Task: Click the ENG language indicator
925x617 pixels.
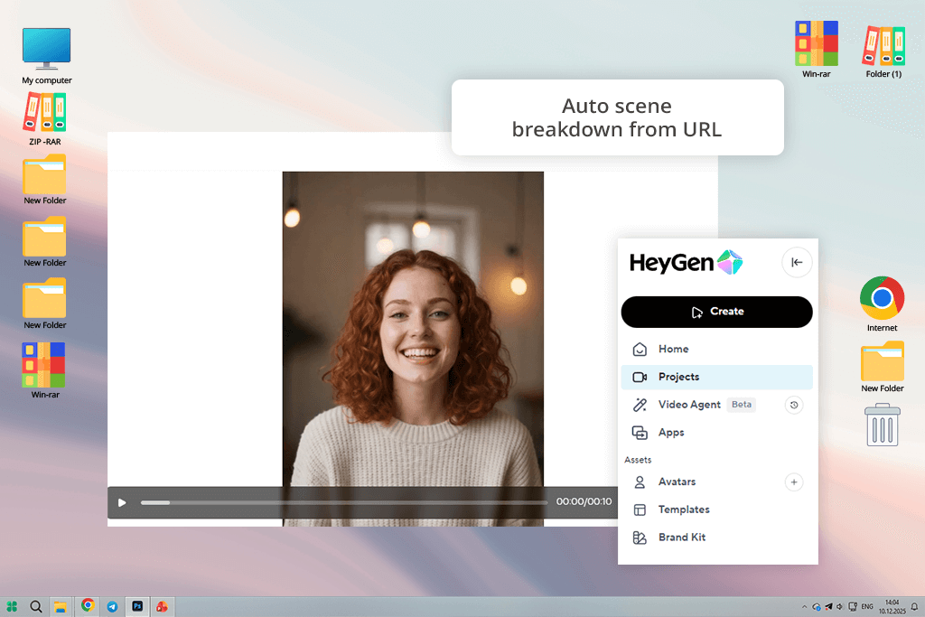Action: (x=866, y=606)
